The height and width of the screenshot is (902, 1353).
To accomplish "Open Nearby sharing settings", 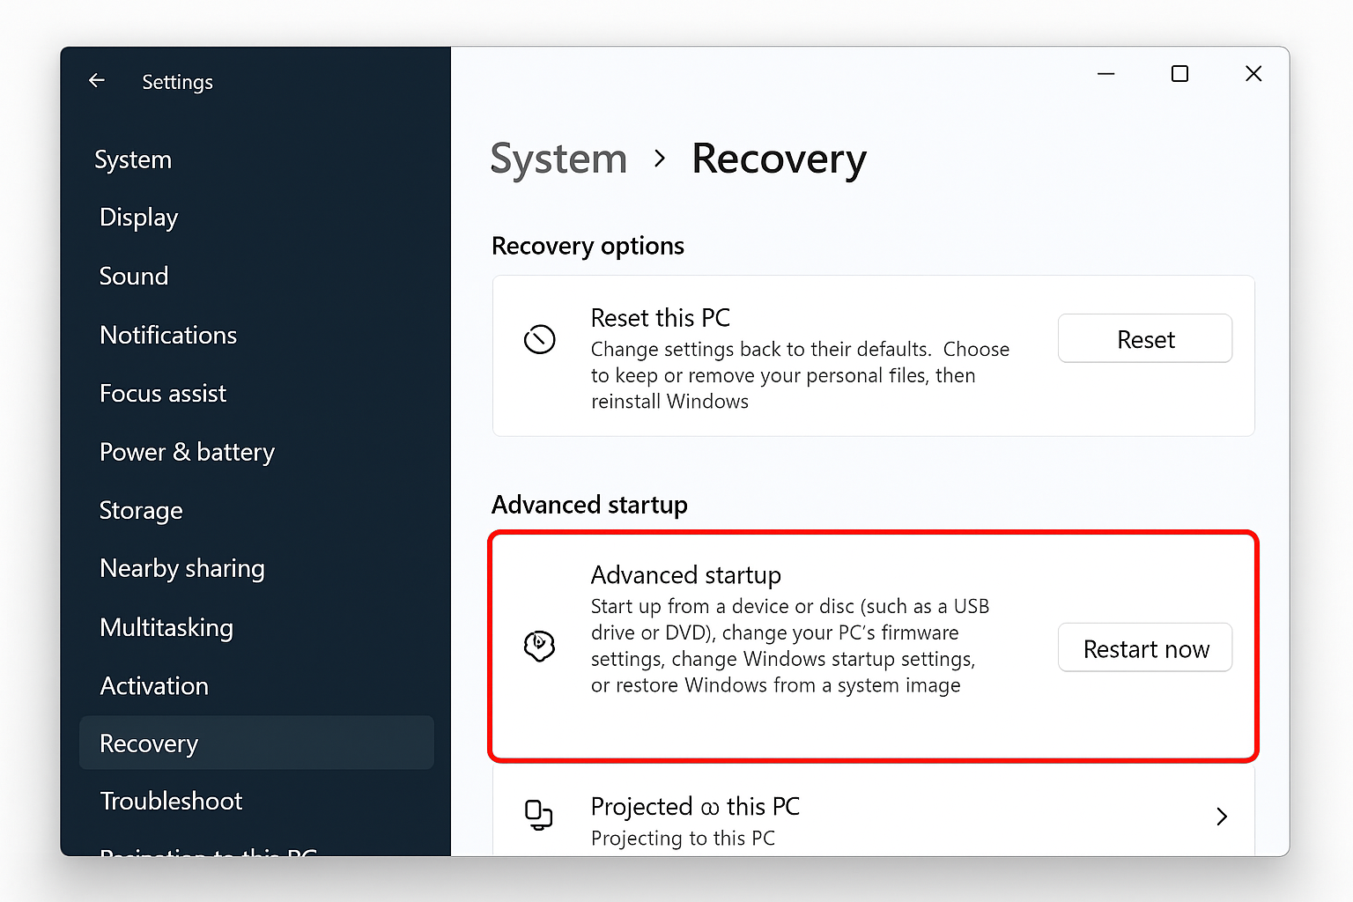I will click(182, 569).
